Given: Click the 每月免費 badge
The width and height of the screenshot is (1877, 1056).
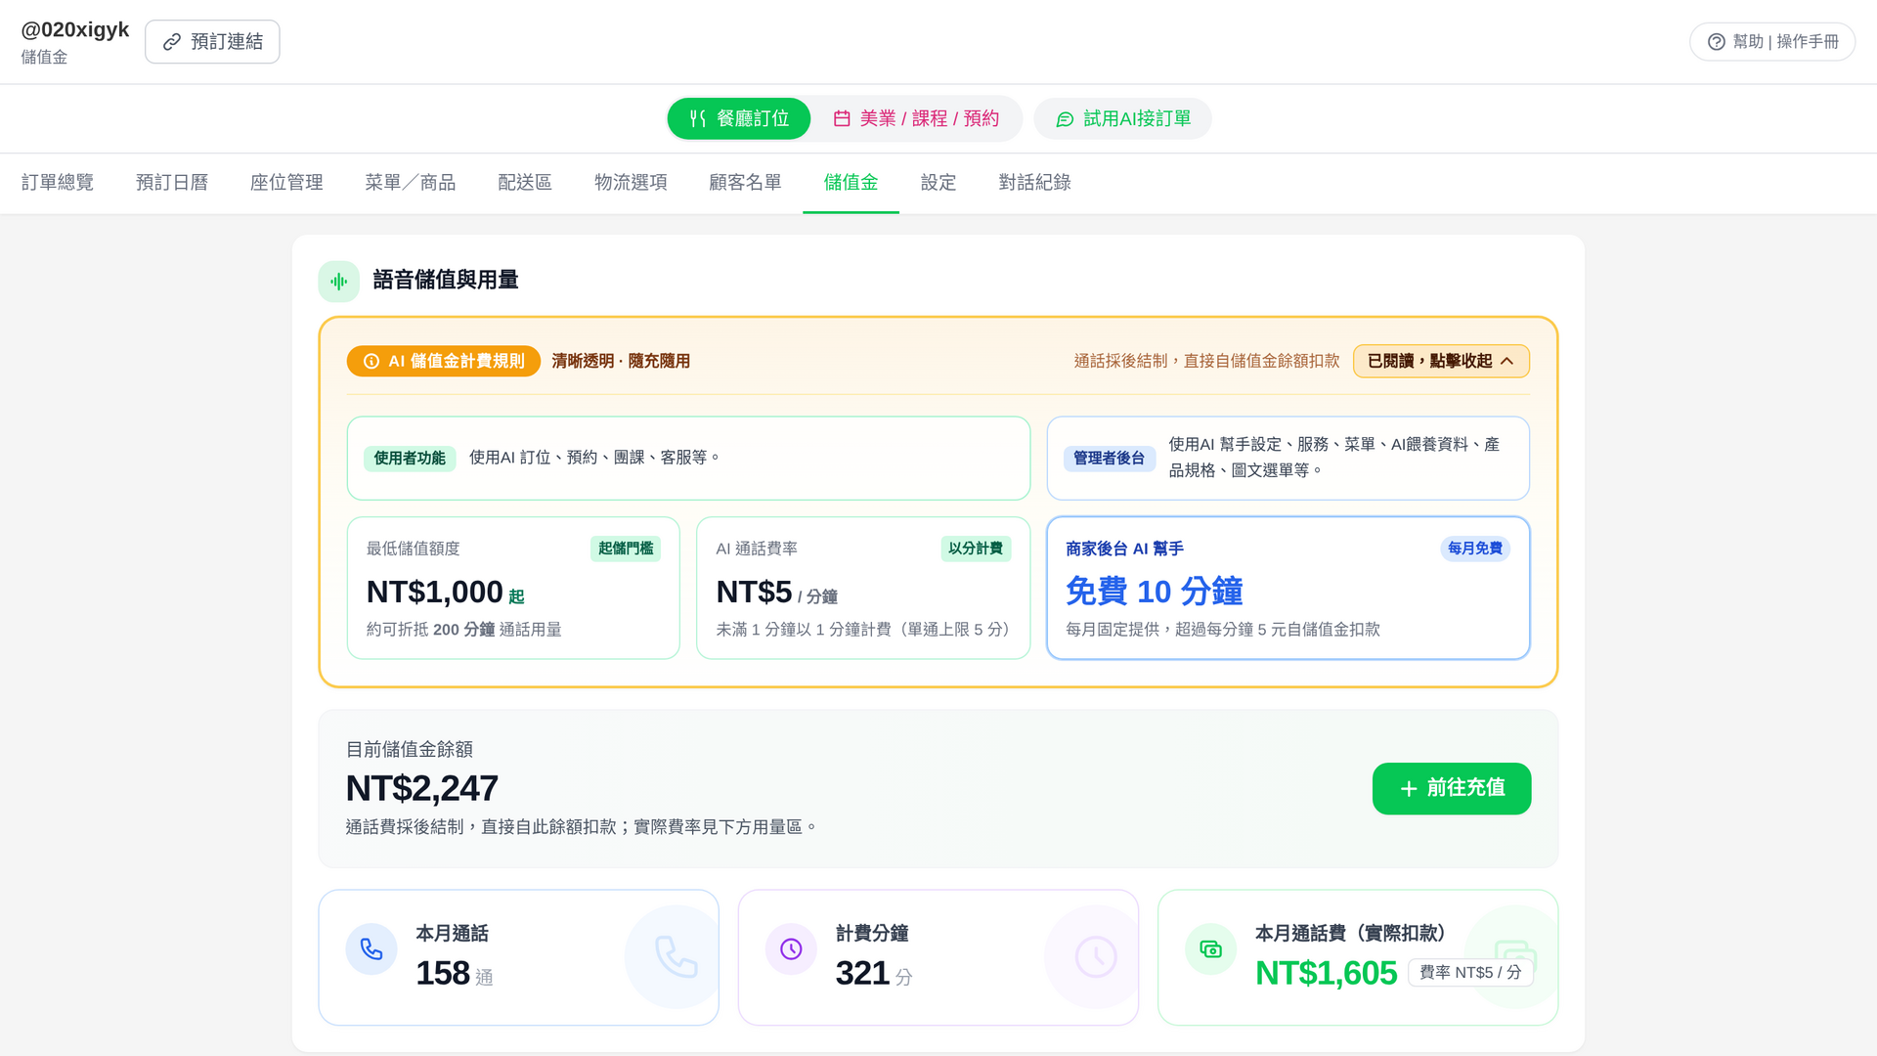Looking at the screenshot, I should (x=1475, y=549).
